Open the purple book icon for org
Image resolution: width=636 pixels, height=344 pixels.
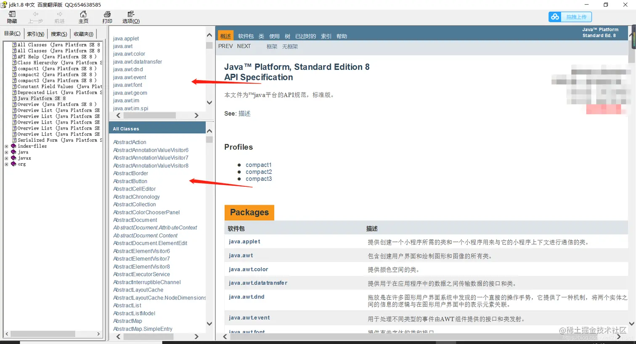click(13, 164)
